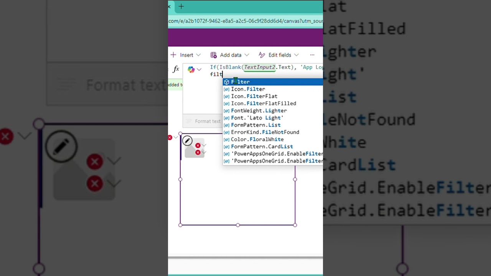Pick FormPattern.List from suggestions
Image resolution: width=491 pixels, height=276 pixels.
coord(273,125)
